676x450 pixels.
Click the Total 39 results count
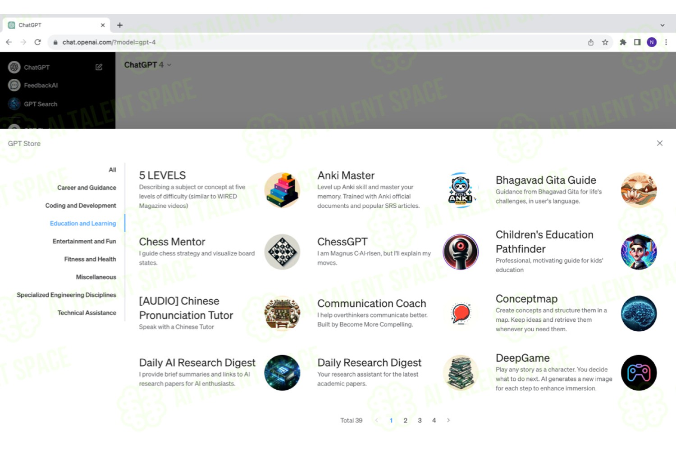coord(351,420)
